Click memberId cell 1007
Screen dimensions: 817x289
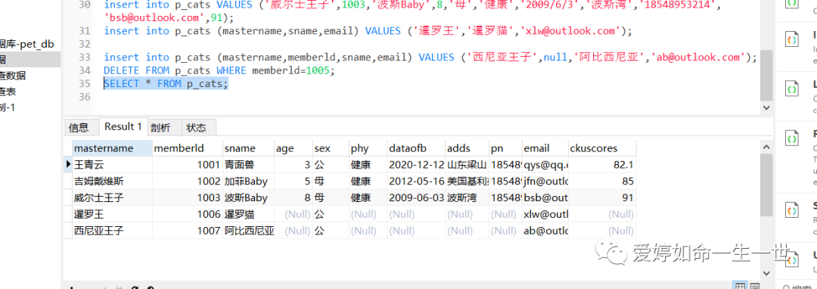(x=187, y=230)
